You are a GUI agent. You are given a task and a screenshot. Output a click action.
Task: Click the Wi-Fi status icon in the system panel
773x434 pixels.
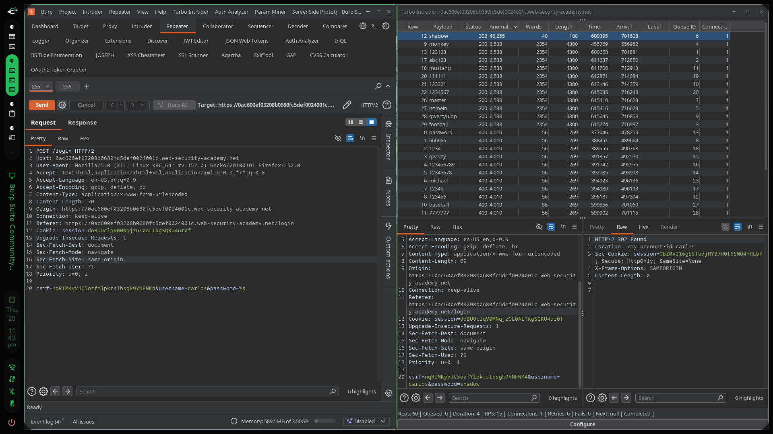(12, 367)
